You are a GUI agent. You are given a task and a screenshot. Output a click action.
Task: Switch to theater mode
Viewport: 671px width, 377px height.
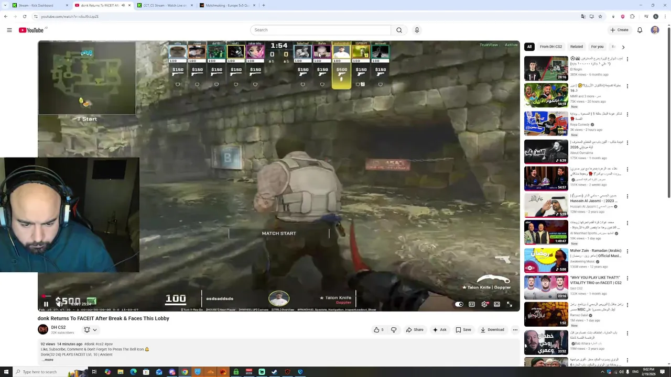(497, 304)
